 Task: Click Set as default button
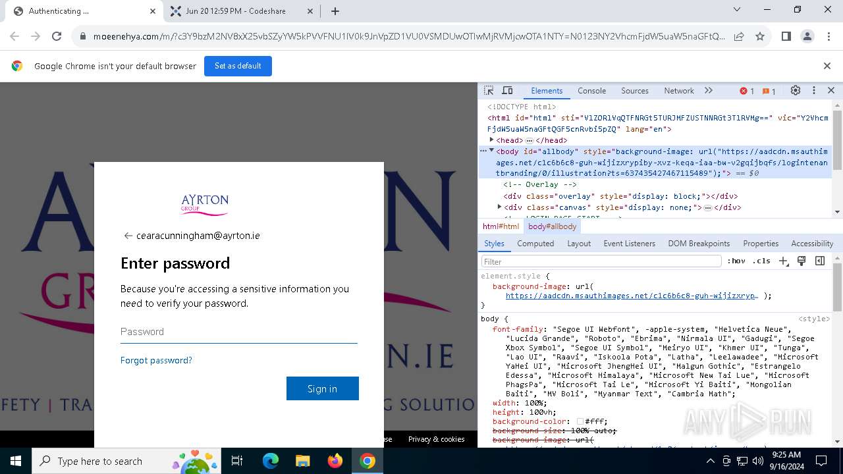238,66
